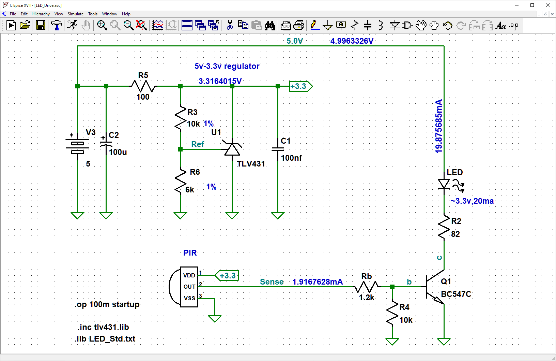This screenshot has height=361, width=556.
Task: Click the 19.875685mA current readout
Action: tap(439, 126)
